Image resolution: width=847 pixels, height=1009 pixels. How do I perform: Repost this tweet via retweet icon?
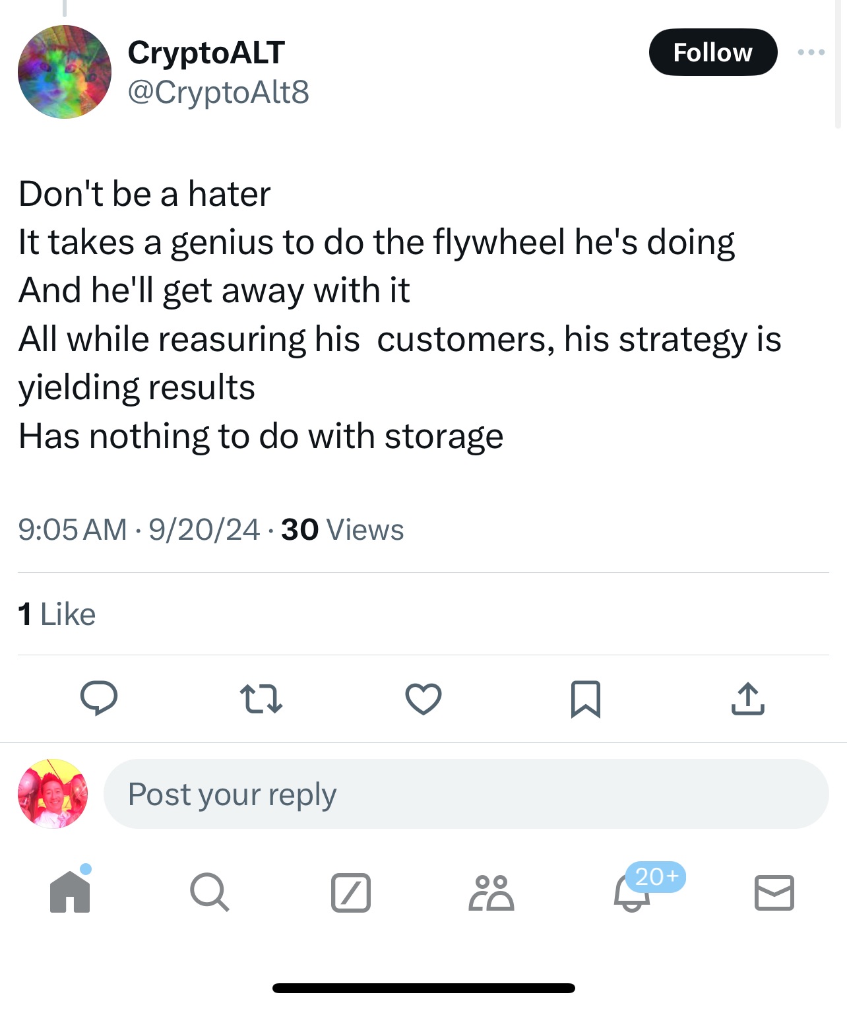coord(261,699)
